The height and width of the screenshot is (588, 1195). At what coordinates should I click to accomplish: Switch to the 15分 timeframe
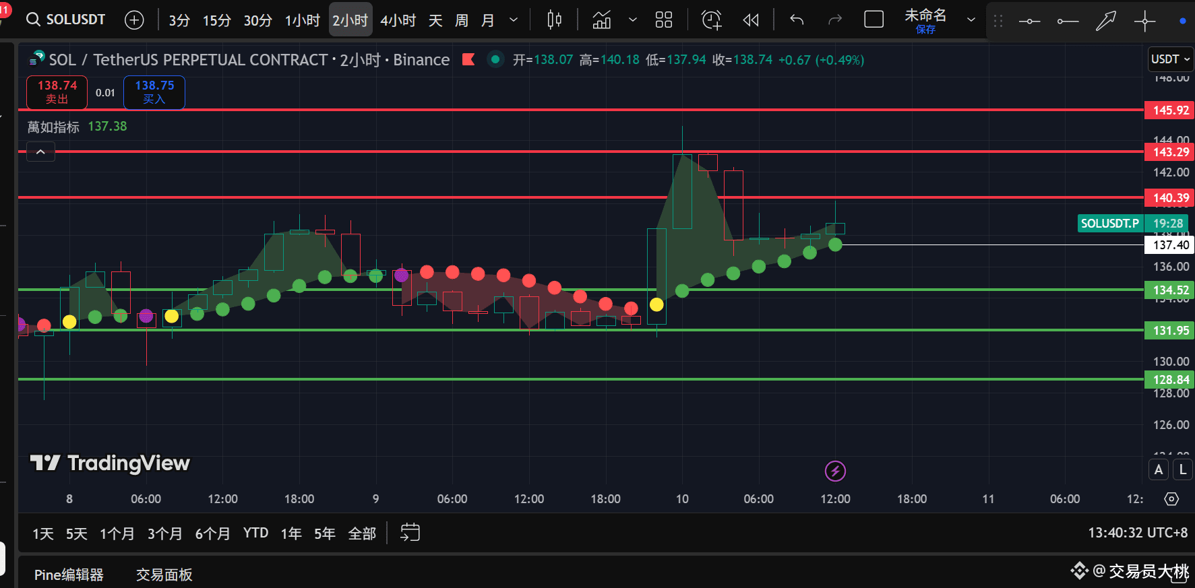(217, 20)
